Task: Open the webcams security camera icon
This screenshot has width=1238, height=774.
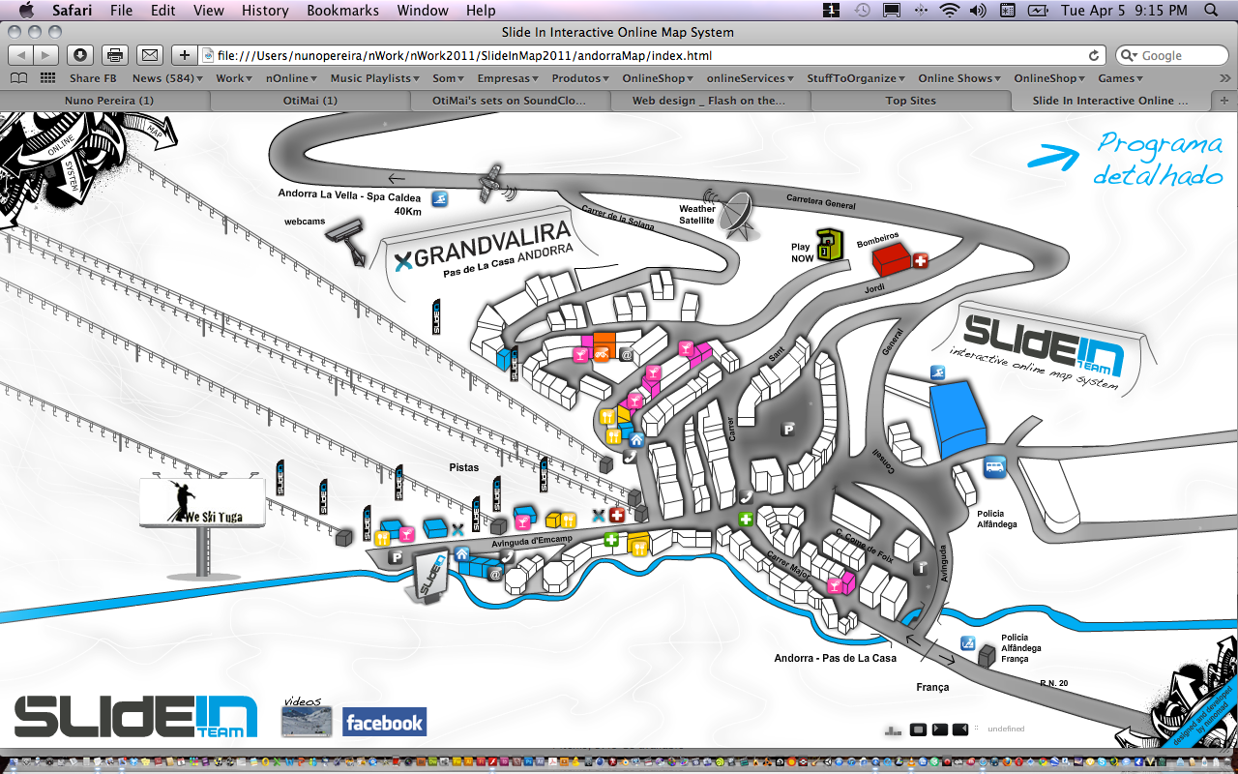Action: (348, 240)
